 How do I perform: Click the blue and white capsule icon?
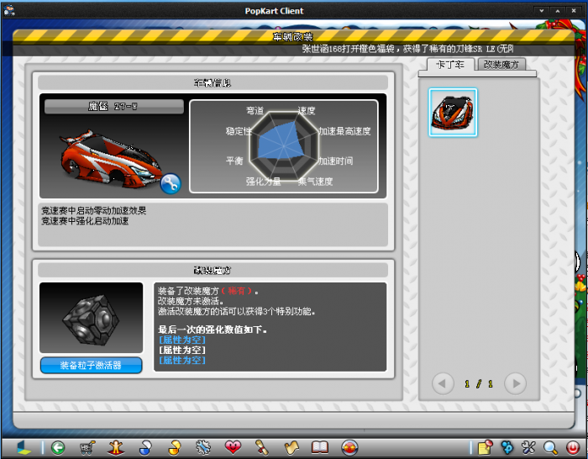[x=145, y=447]
